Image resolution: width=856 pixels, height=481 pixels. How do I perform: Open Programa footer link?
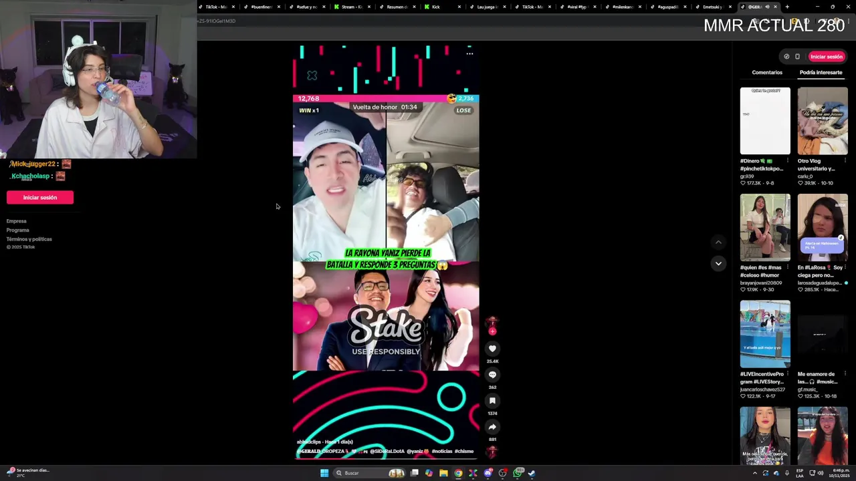(x=18, y=230)
